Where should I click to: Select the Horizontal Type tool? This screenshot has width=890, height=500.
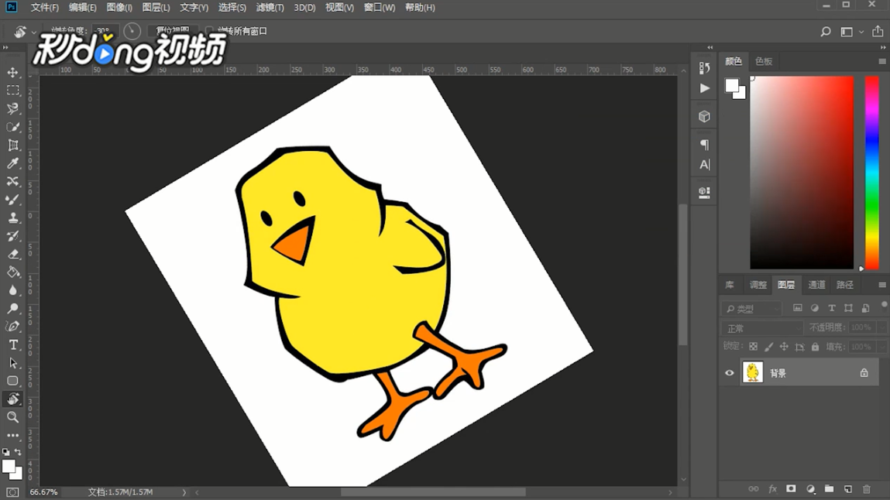(13, 344)
